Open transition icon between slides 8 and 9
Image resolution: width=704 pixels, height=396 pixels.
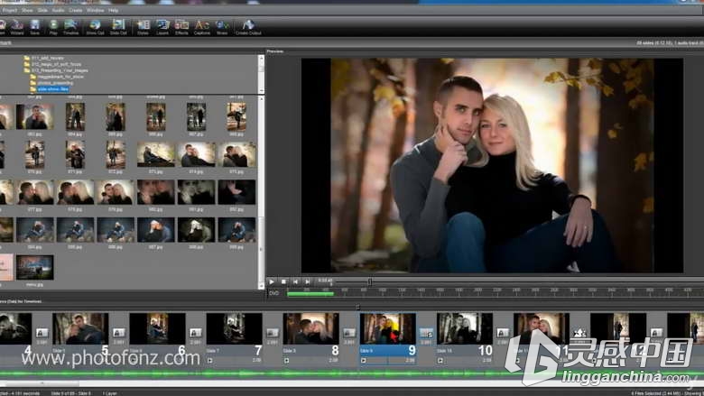pyautogui.click(x=349, y=333)
